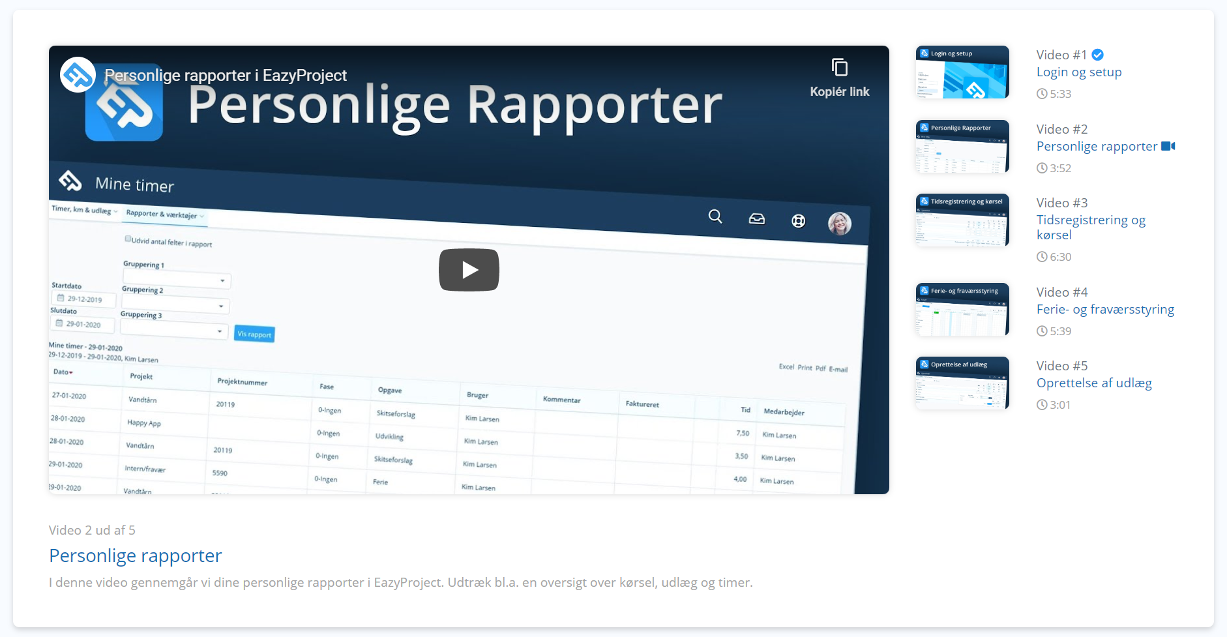Play the Personlige rapporter video
Screen dimensions: 1227x637
tap(469, 270)
